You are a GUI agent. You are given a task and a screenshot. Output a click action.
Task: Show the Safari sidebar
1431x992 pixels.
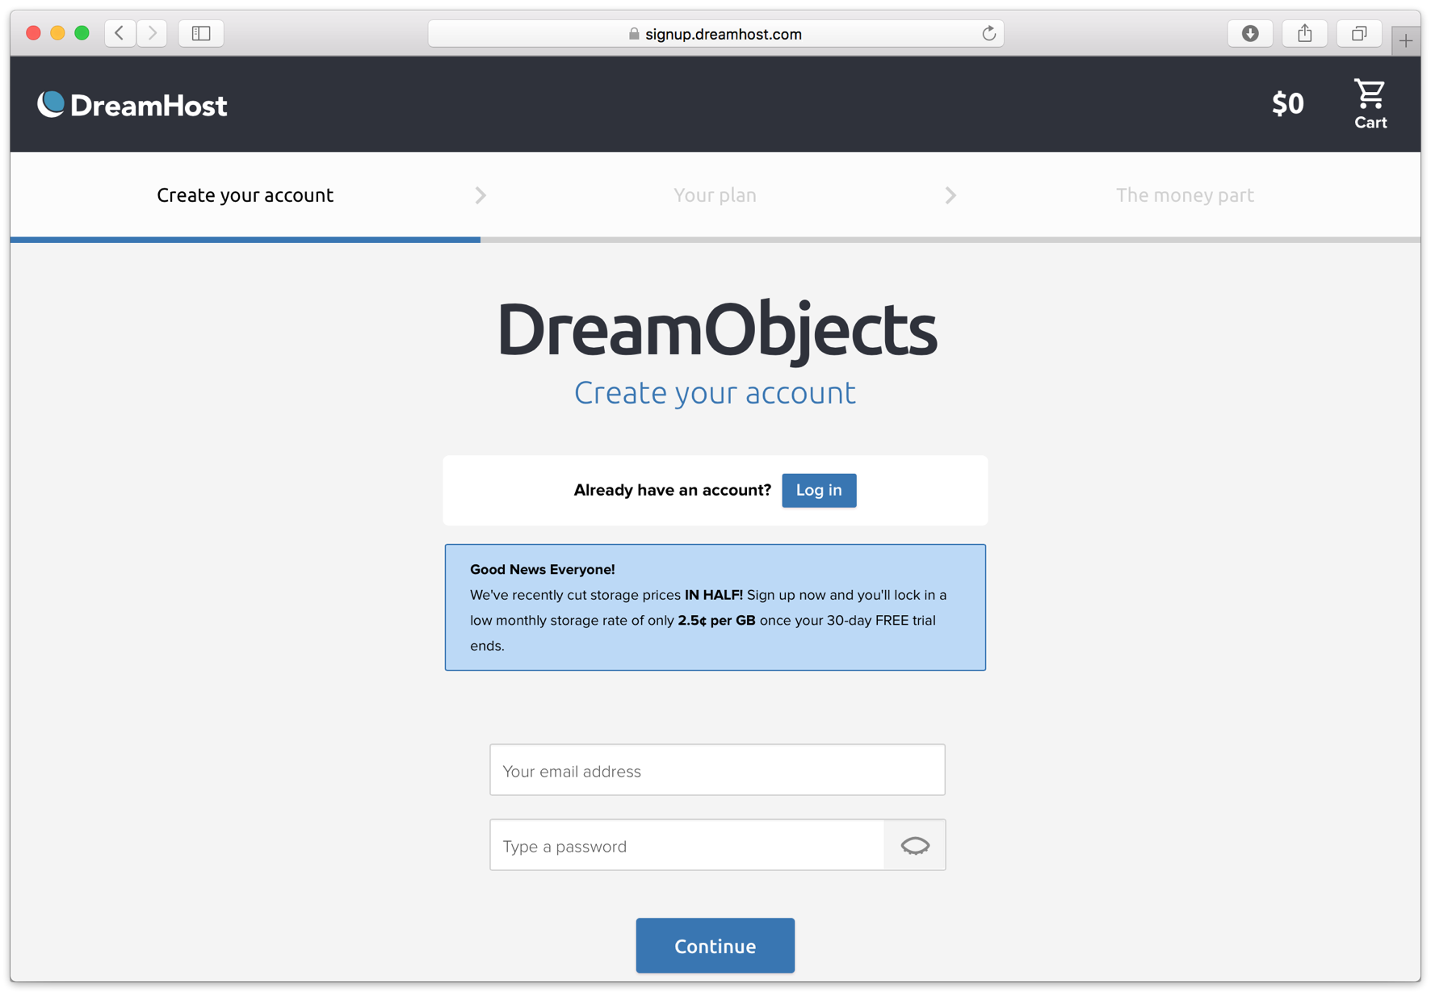(201, 33)
